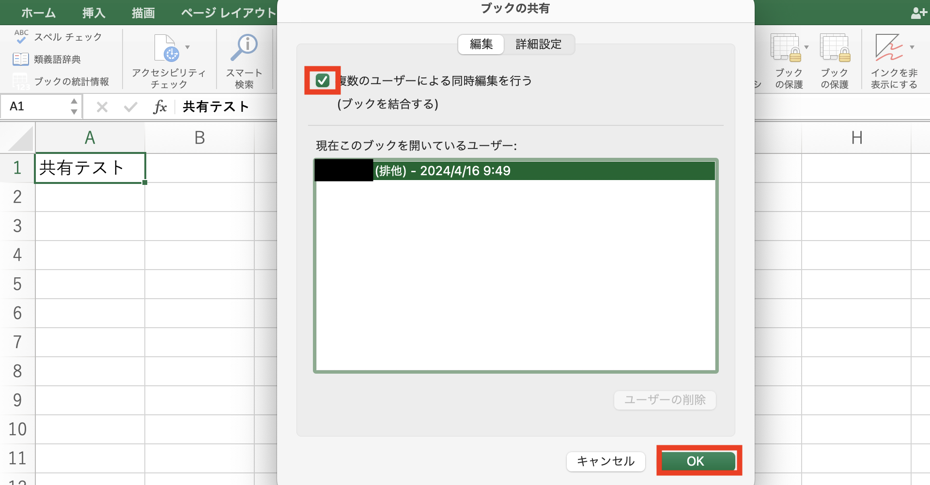This screenshot has height=485, width=930.
Task: Cancel the formula bar entry (X icon)
Action: [x=102, y=106]
